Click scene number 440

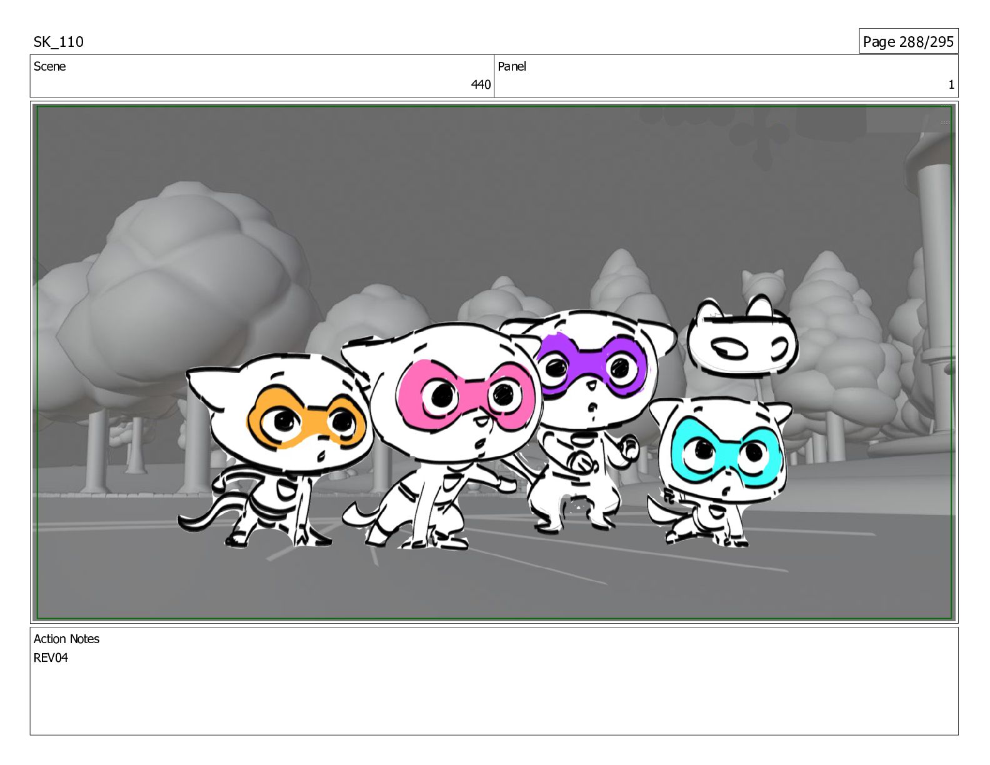coord(481,84)
